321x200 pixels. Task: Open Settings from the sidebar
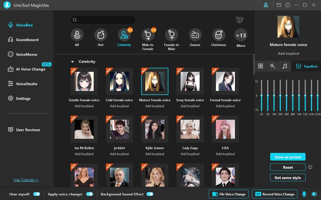(x=19, y=99)
